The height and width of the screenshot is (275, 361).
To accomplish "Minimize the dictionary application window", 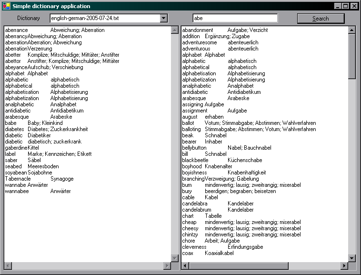I will click(x=338, y=6).
